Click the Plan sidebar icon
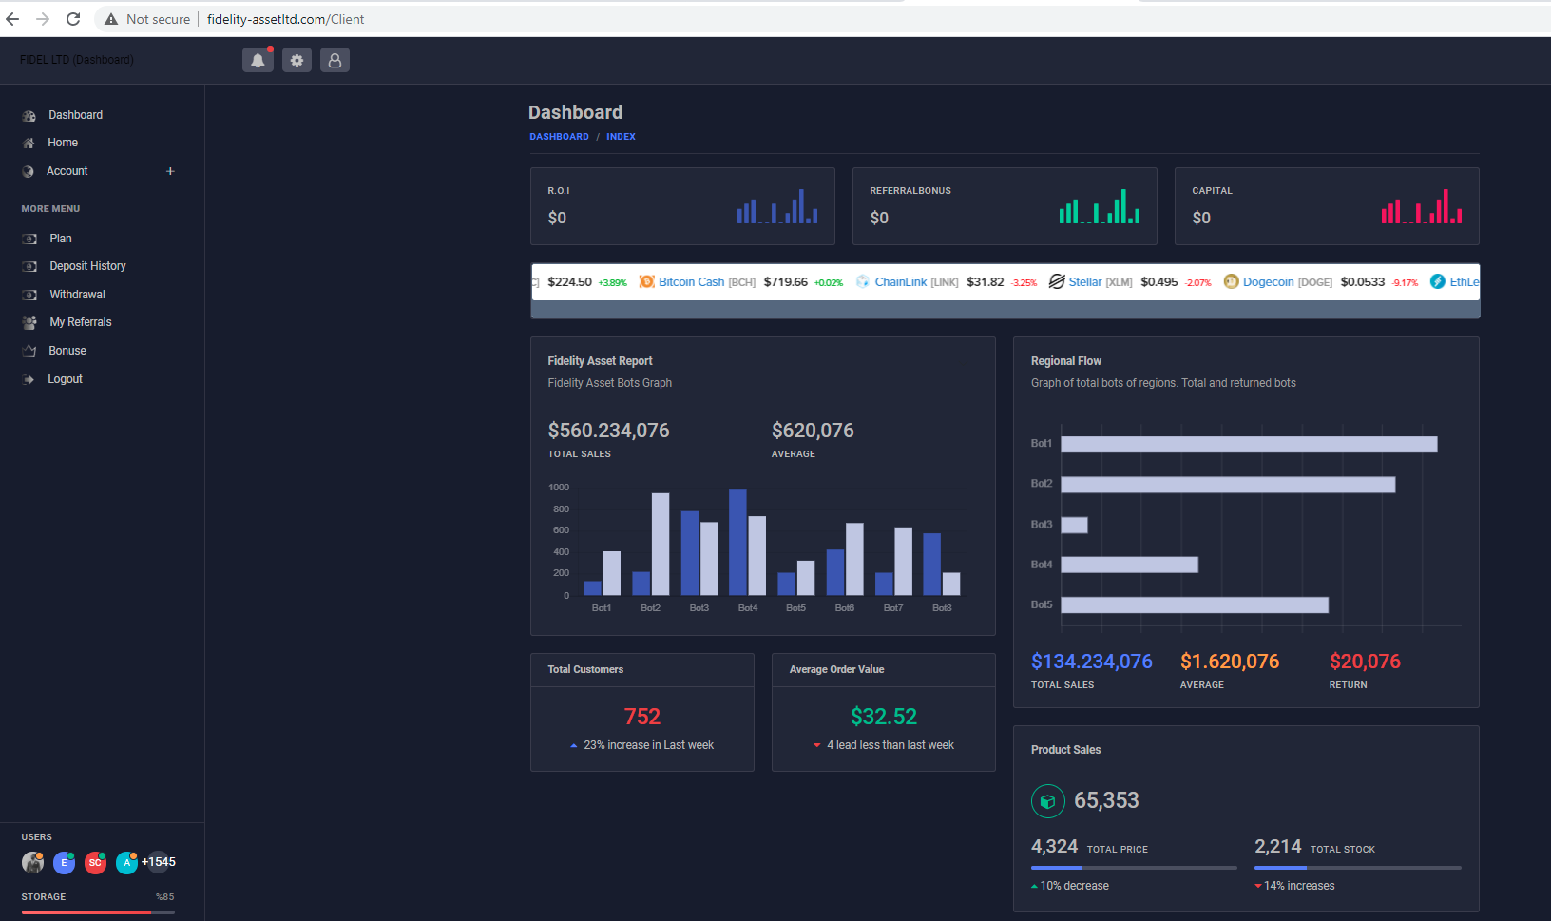The height and width of the screenshot is (921, 1551). 29,239
